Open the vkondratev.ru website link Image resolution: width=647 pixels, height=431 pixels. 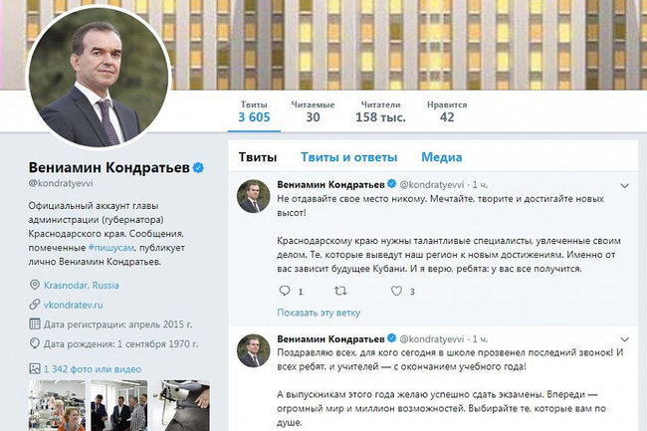point(73,305)
